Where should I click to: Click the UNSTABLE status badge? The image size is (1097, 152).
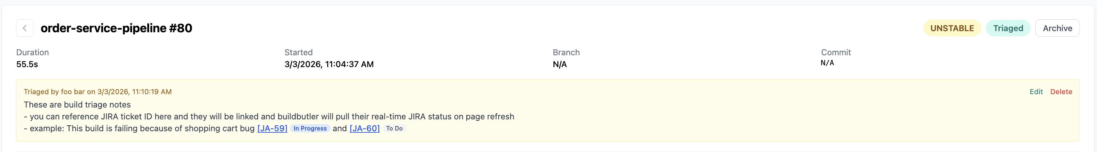(x=952, y=28)
